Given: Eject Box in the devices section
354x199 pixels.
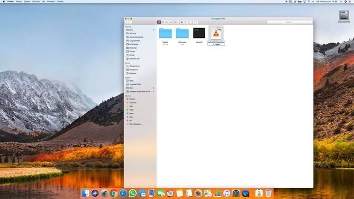Looking at the screenshot, I should [154, 88].
